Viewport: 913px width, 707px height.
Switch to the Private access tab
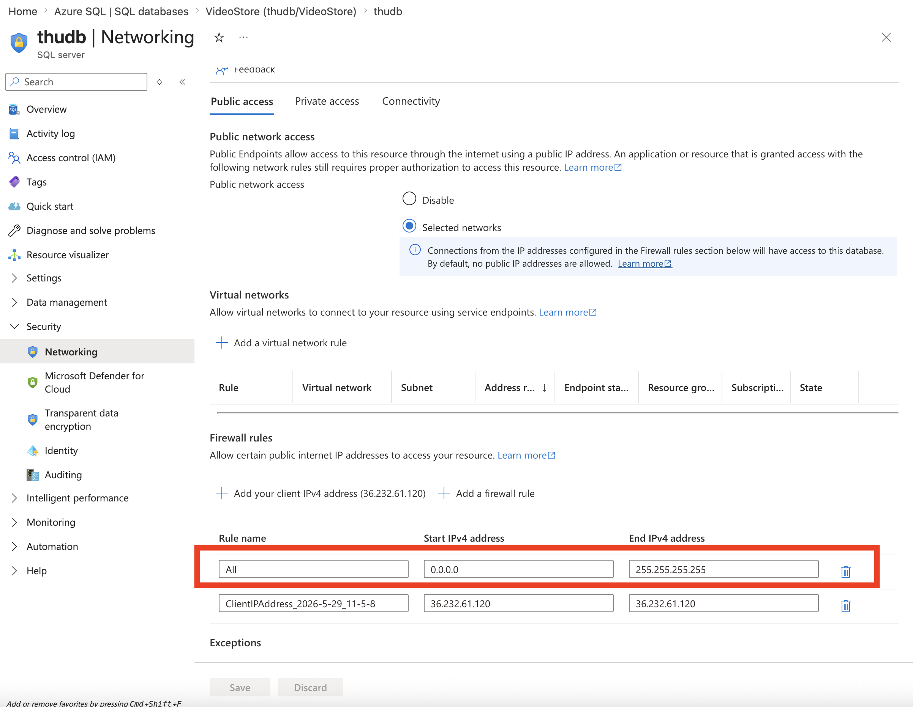327,102
